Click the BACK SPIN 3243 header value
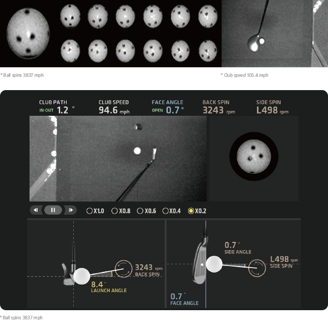328x320 pixels. click(219, 110)
